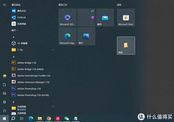
Task: Open the Microsoft 365 tile
Action: tap(68, 17)
